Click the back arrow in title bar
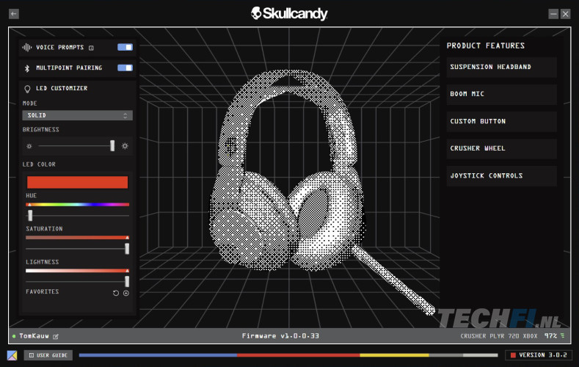Screen dimensions: 579x367 pos(14,14)
